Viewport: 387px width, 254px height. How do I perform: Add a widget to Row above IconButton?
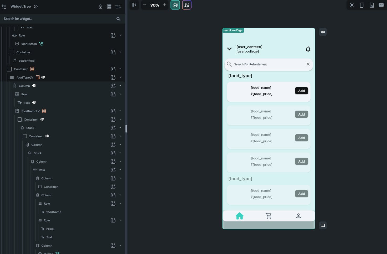pos(113,35)
